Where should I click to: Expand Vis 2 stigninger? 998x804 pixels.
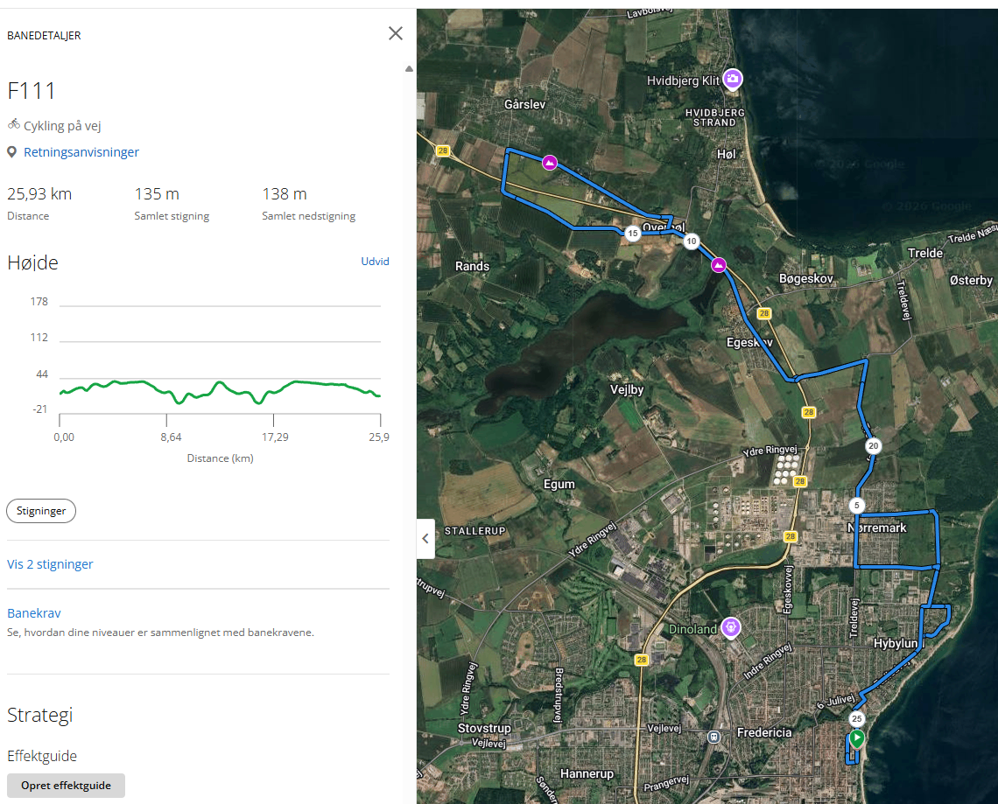(50, 564)
